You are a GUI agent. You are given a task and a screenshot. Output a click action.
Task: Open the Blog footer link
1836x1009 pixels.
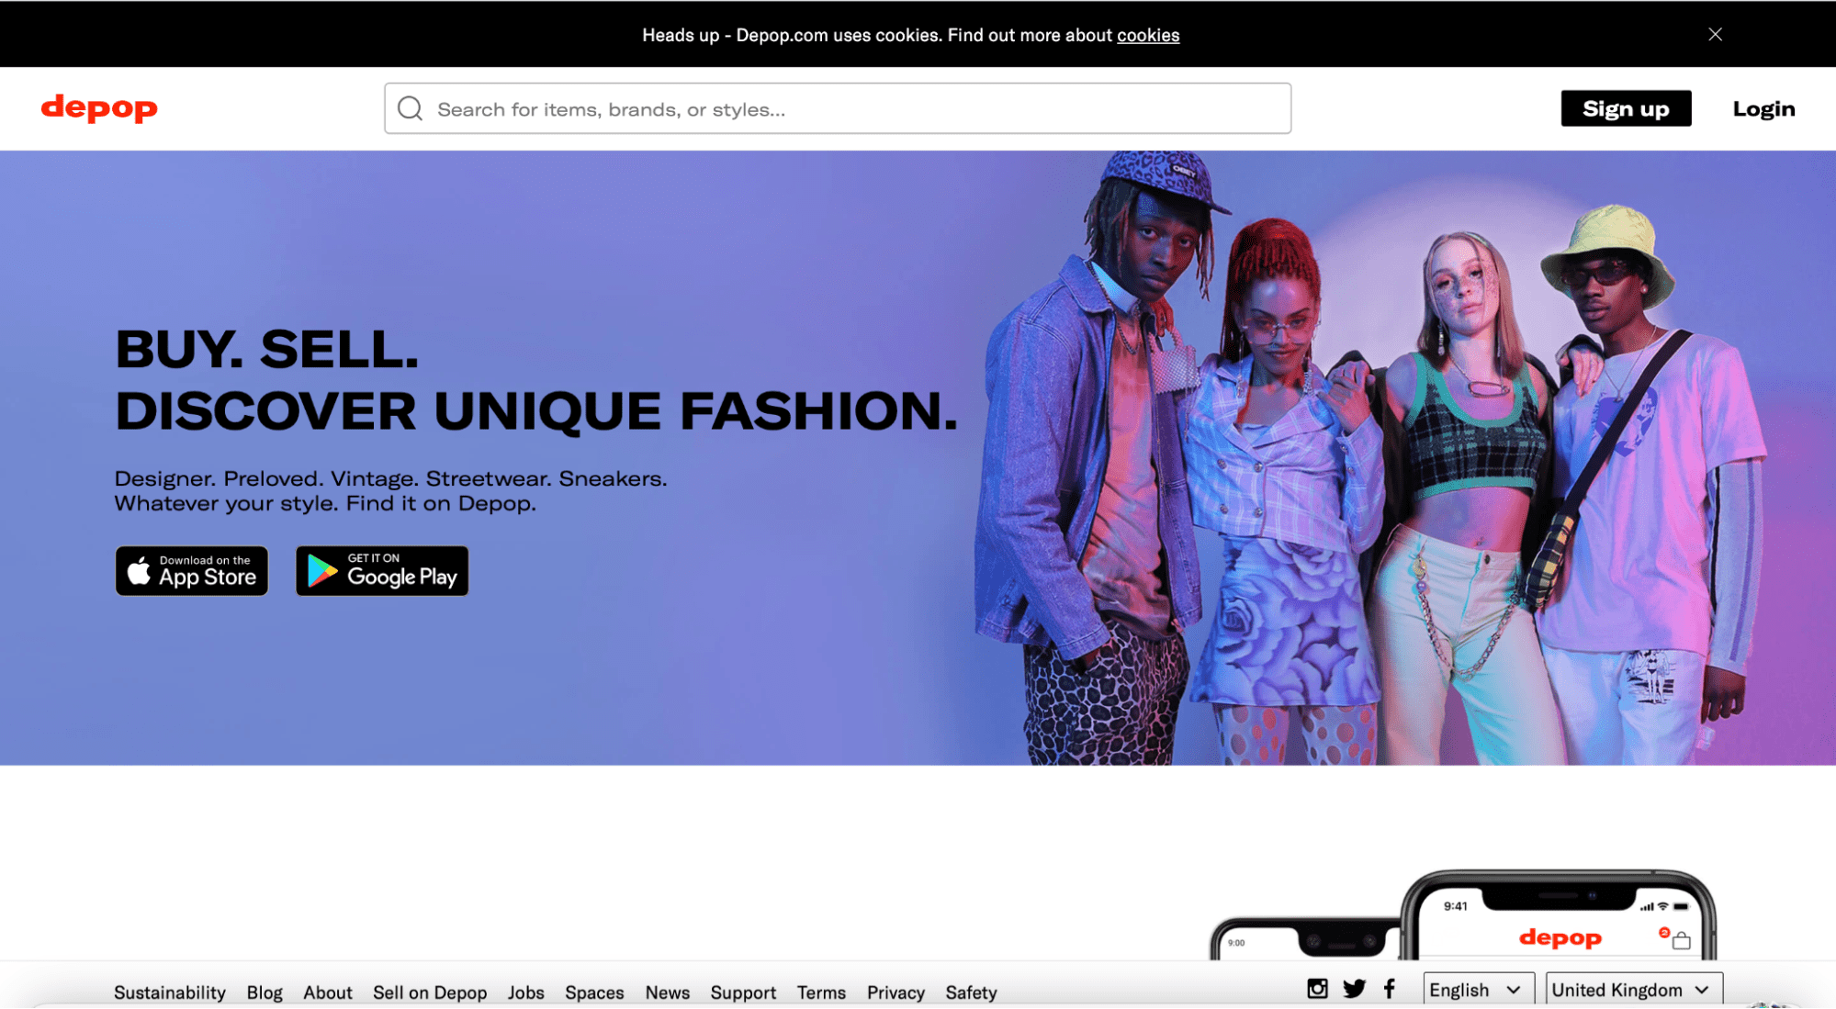coord(265,992)
